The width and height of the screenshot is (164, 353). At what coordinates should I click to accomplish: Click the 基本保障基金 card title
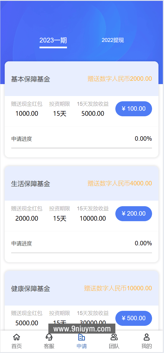tap(30, 79)
